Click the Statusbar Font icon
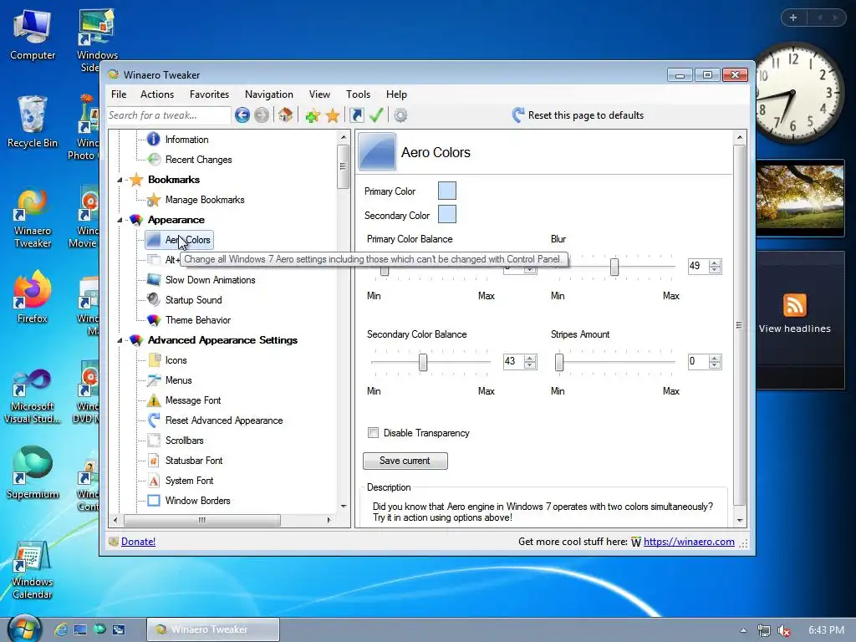Viewport: 856px width, 642px height. coord(154,461)
